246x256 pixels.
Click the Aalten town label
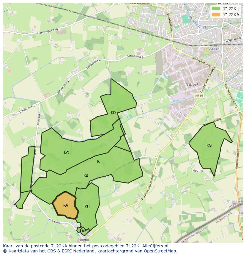click(214, 48)
